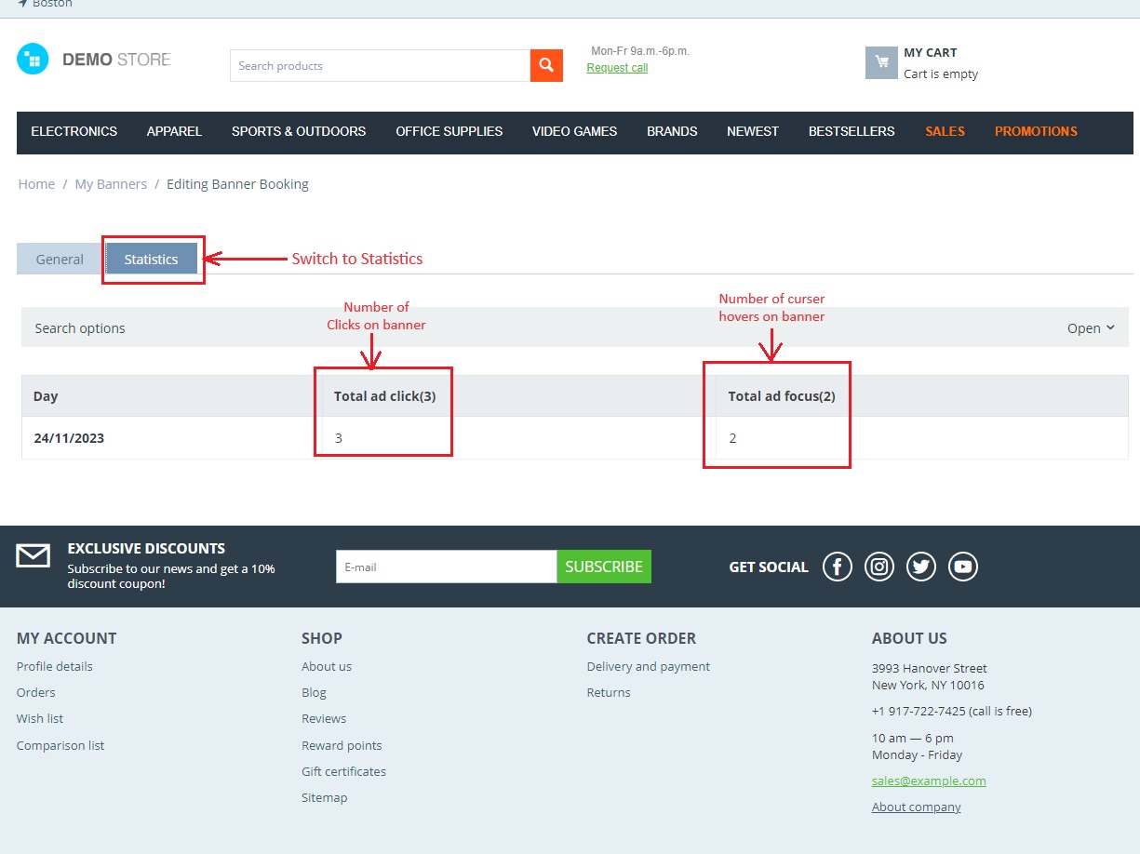The image size is (1140, 854).
Task: Go to the My Banners breadcrumb
Action: (111, 184)
